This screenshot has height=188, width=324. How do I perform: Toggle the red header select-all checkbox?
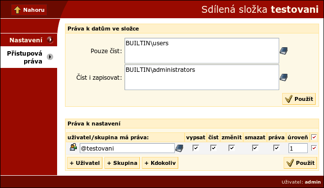(x=314, y=137)
